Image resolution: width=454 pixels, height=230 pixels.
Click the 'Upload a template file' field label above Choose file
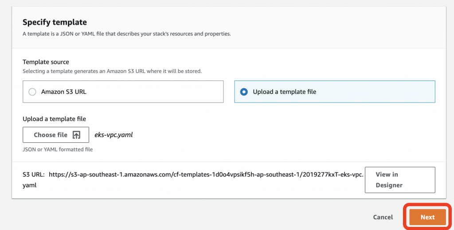[x=54, y=119]
